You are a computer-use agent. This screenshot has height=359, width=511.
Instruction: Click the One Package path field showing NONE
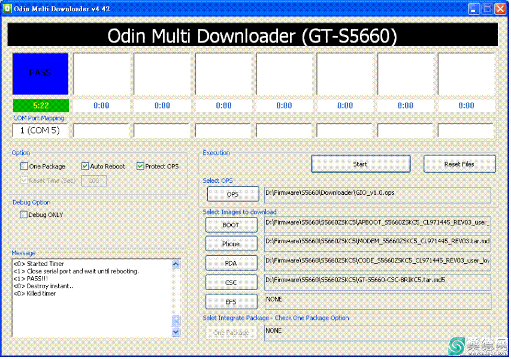377,333
